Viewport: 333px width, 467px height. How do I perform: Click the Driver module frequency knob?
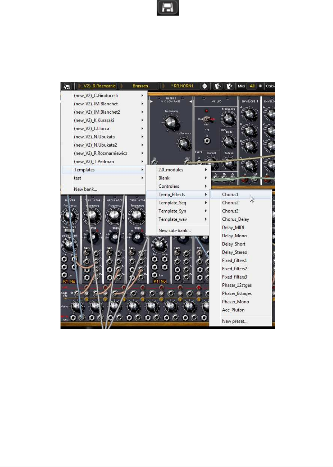pos(69,216)
